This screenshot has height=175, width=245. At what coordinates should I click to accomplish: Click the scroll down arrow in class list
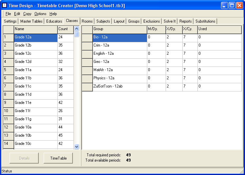[77, 147]
